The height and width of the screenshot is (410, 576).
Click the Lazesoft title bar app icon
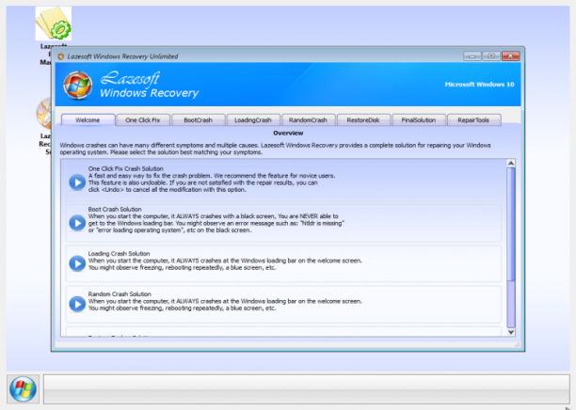(60, 56)
